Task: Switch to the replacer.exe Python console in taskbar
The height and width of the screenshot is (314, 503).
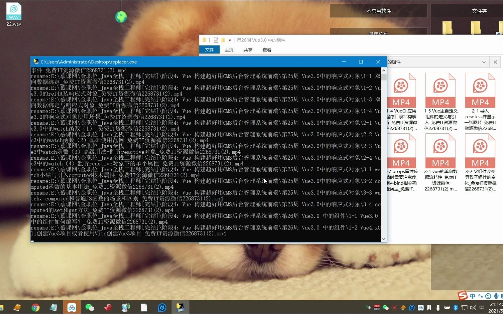Action: click(180, 307)
